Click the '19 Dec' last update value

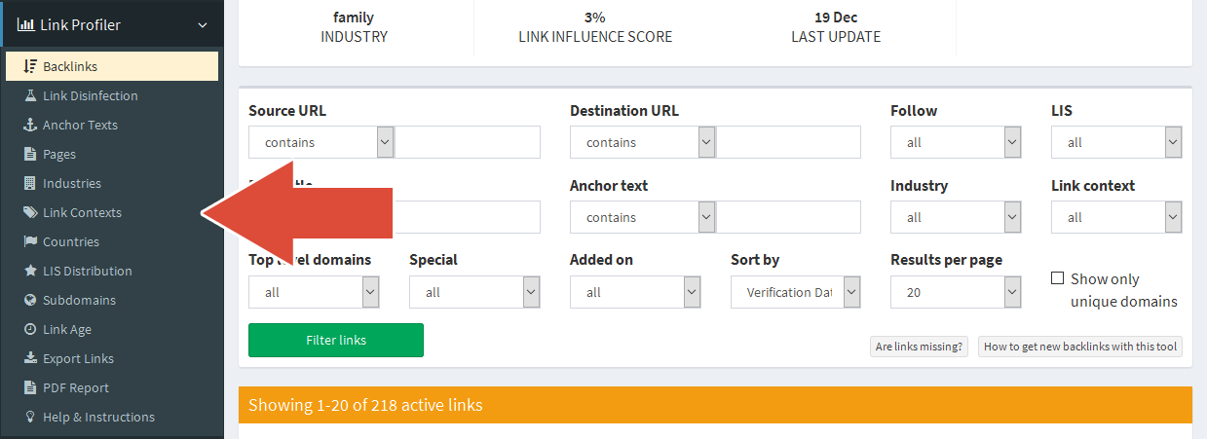tap(836, 18)
